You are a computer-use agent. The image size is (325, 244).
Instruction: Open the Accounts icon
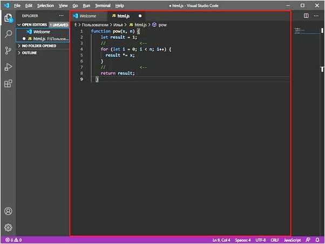tap(8, 211)
